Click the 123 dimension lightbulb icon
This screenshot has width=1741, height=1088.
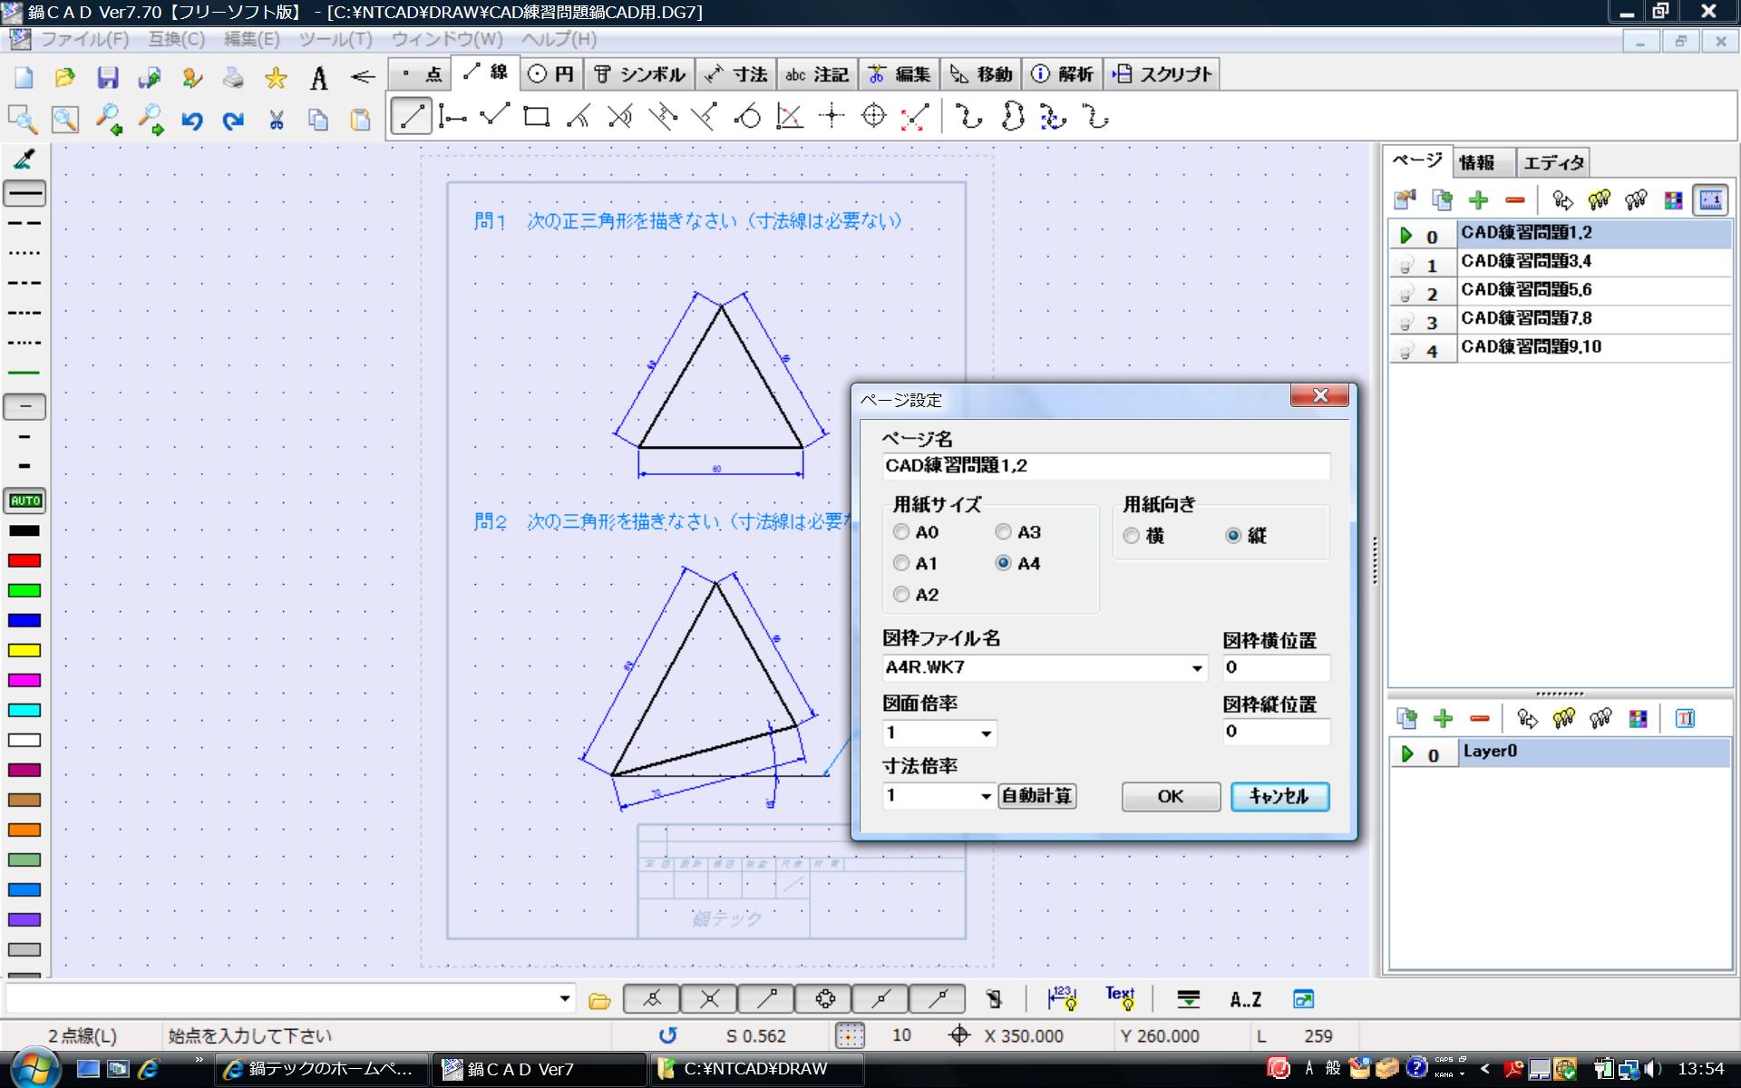point(1062,998)
